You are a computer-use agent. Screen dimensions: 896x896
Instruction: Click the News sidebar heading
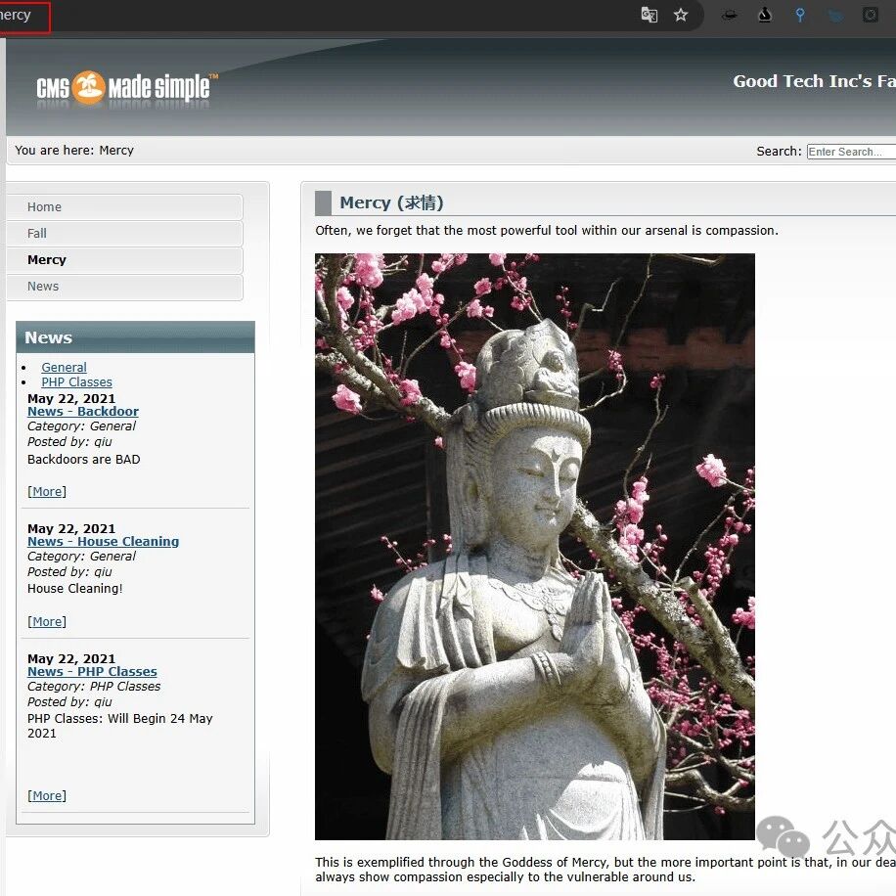point(49,337)
